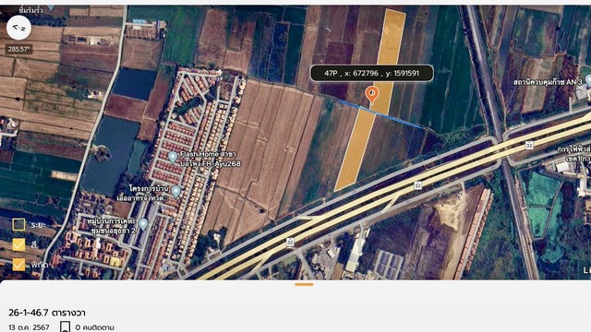Select the สถานีควบคุมก๊าซ AN 3 marker

[x=588, y=81]
